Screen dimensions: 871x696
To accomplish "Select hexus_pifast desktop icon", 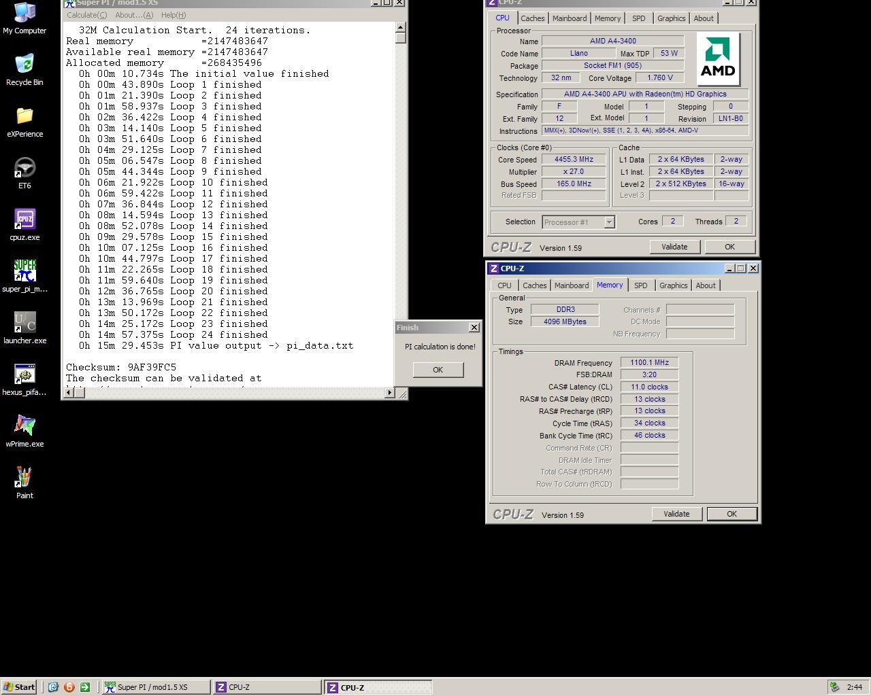I will (x=24, y=380).
